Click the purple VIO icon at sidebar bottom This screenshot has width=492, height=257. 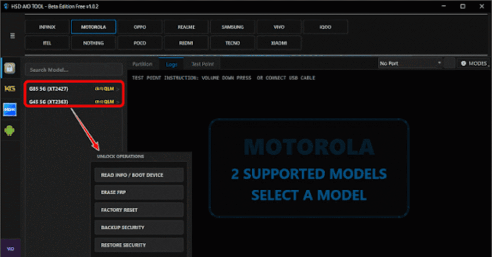click(11, 248)
